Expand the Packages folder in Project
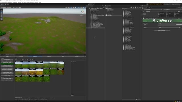Screen dimensions: 182x102 click(x=106, y=15)
